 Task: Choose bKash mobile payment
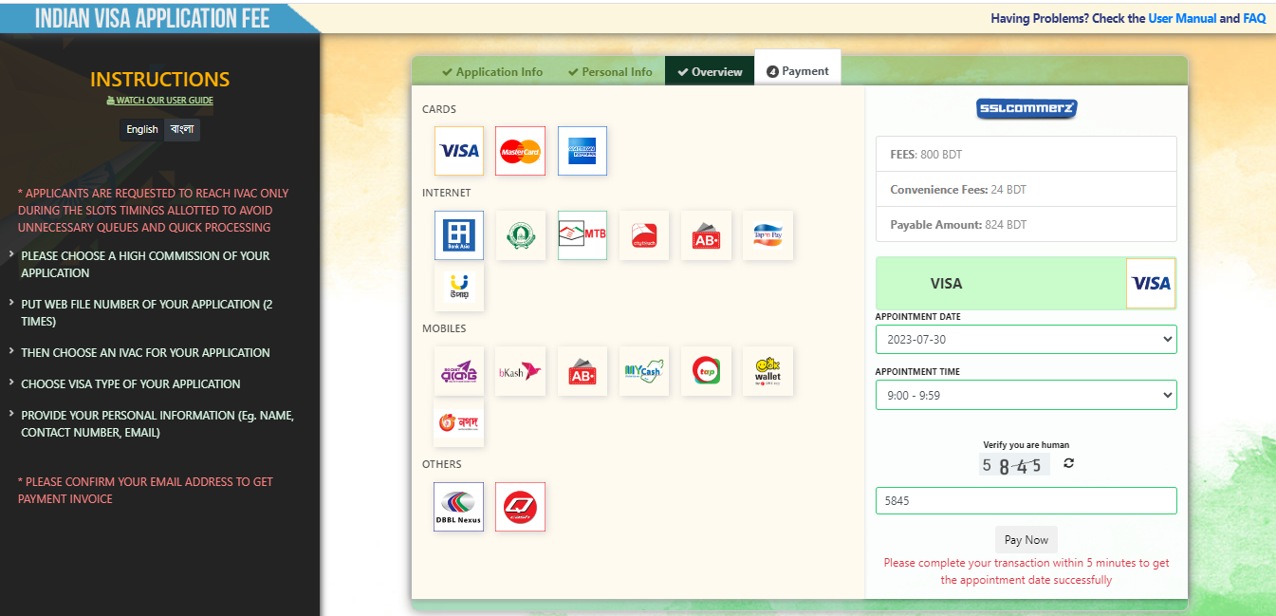(520, 371)
